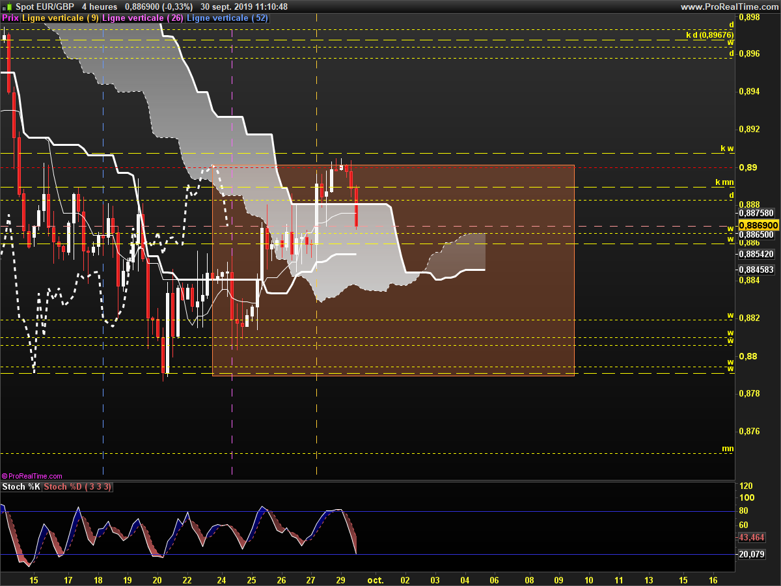The width and height of the screenshot is (781, 586).
Task: Click the 15 date label at left
Action: 34,579
